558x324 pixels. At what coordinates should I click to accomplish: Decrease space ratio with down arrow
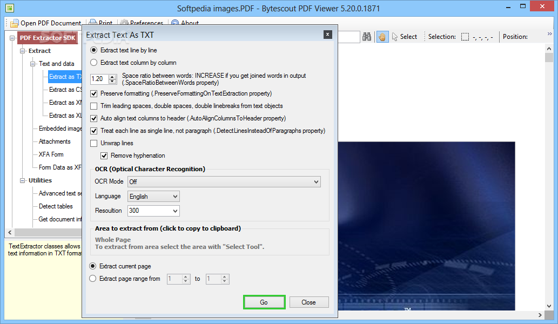coord(112,82)
